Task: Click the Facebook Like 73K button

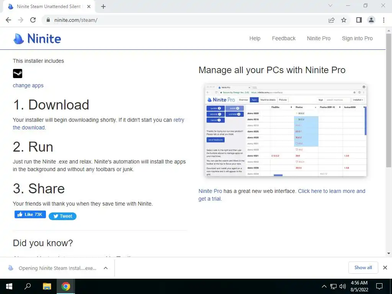Action: [x=30, y=214]
